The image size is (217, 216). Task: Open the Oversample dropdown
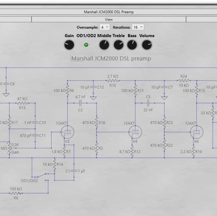(105, 27)
